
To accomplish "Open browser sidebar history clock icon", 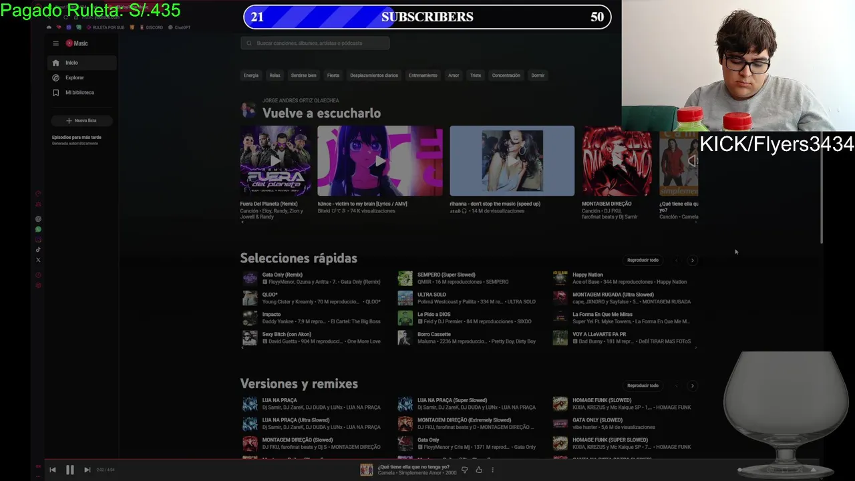I will [x=38, y=275].
